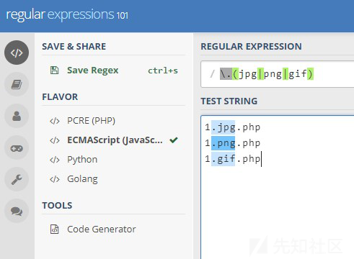Click the highlighted .png match in test string
Image resolution: width=354 pixels, height=259 pixels.
click(224, 143)
